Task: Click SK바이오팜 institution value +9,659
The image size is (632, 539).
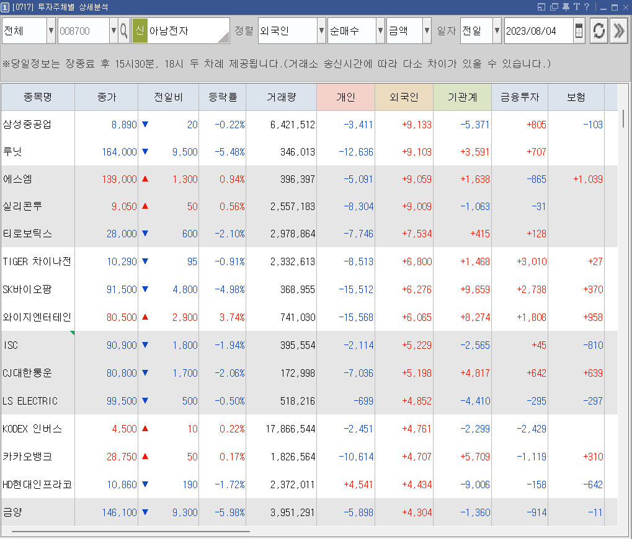Action: pyautogui.click(x=475, y=290)
